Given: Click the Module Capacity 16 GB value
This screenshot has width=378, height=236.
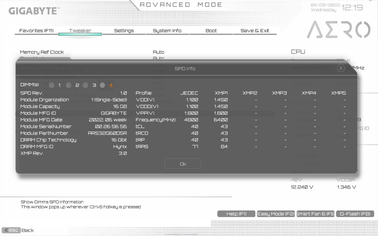Looking at the screenshot, I should pos(120,106).
